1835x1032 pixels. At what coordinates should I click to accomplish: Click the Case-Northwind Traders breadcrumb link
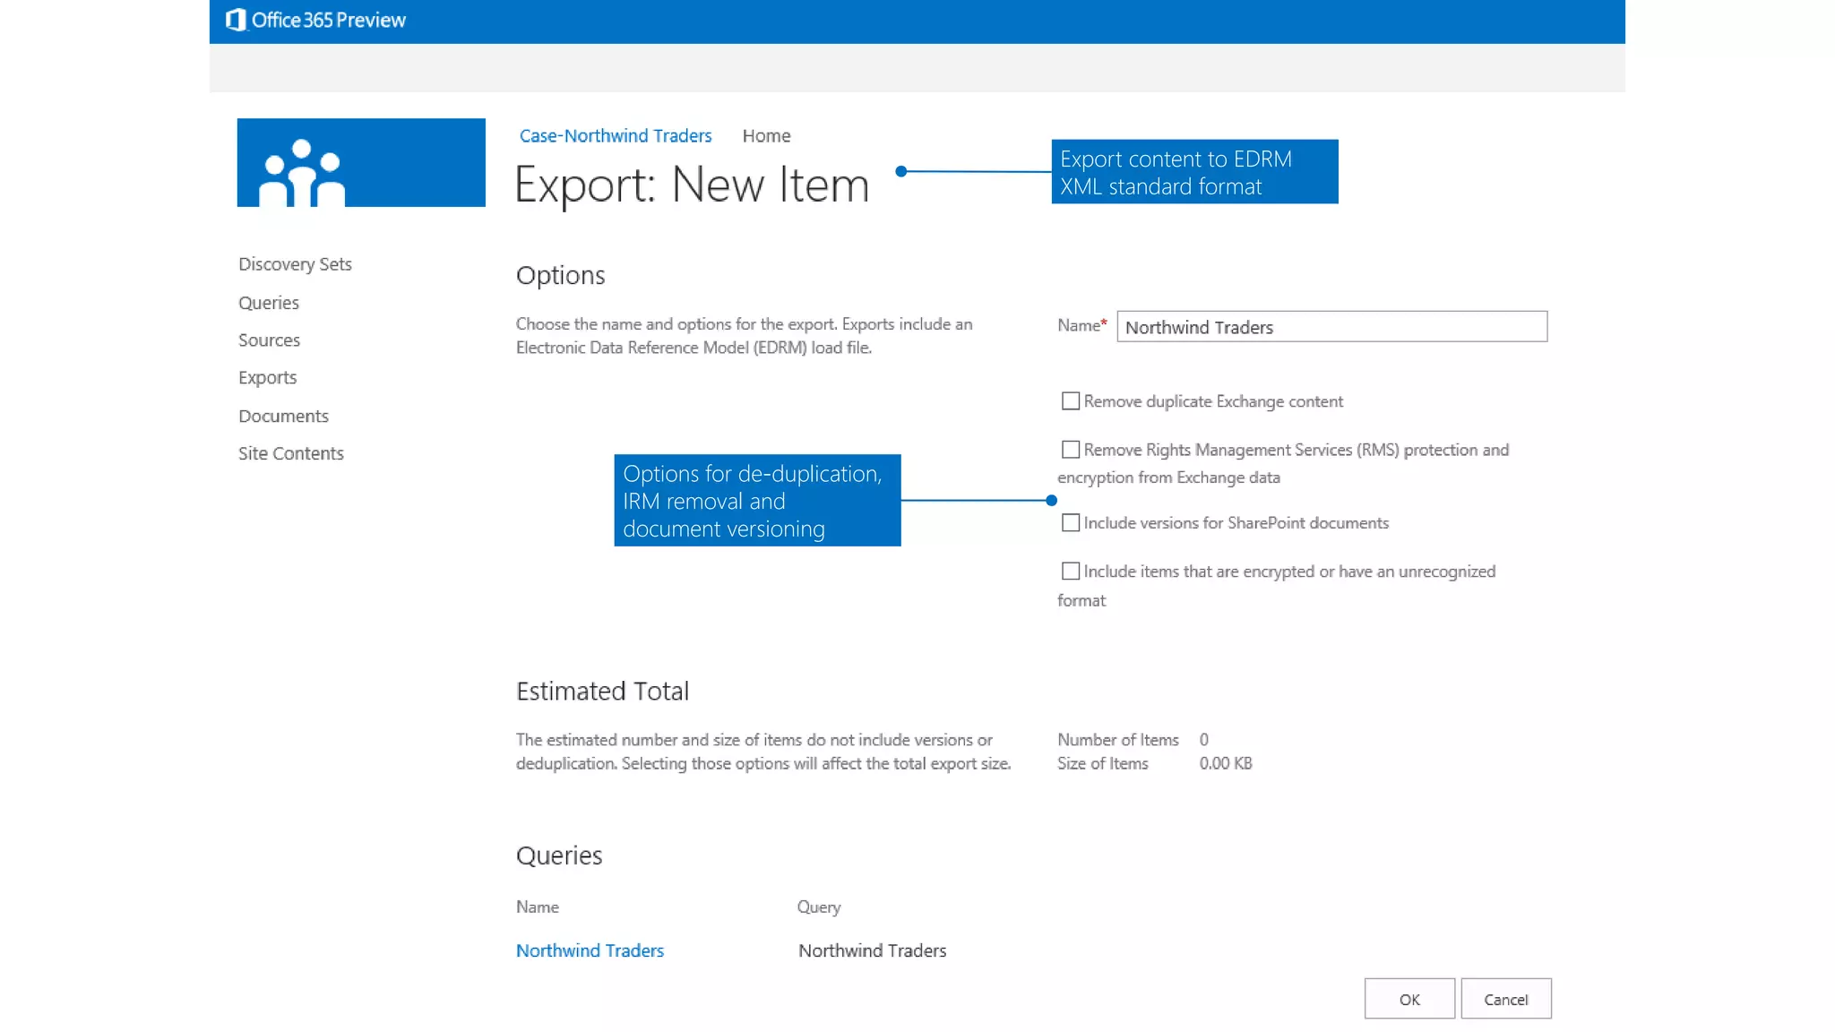(x=616, y=135)
